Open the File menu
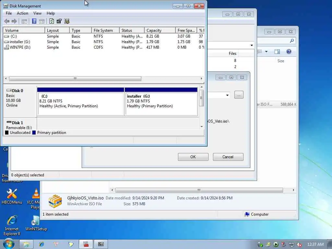 (x=9, y=13)
